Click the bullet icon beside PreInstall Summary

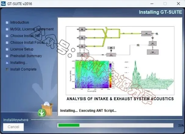point(7,56)
